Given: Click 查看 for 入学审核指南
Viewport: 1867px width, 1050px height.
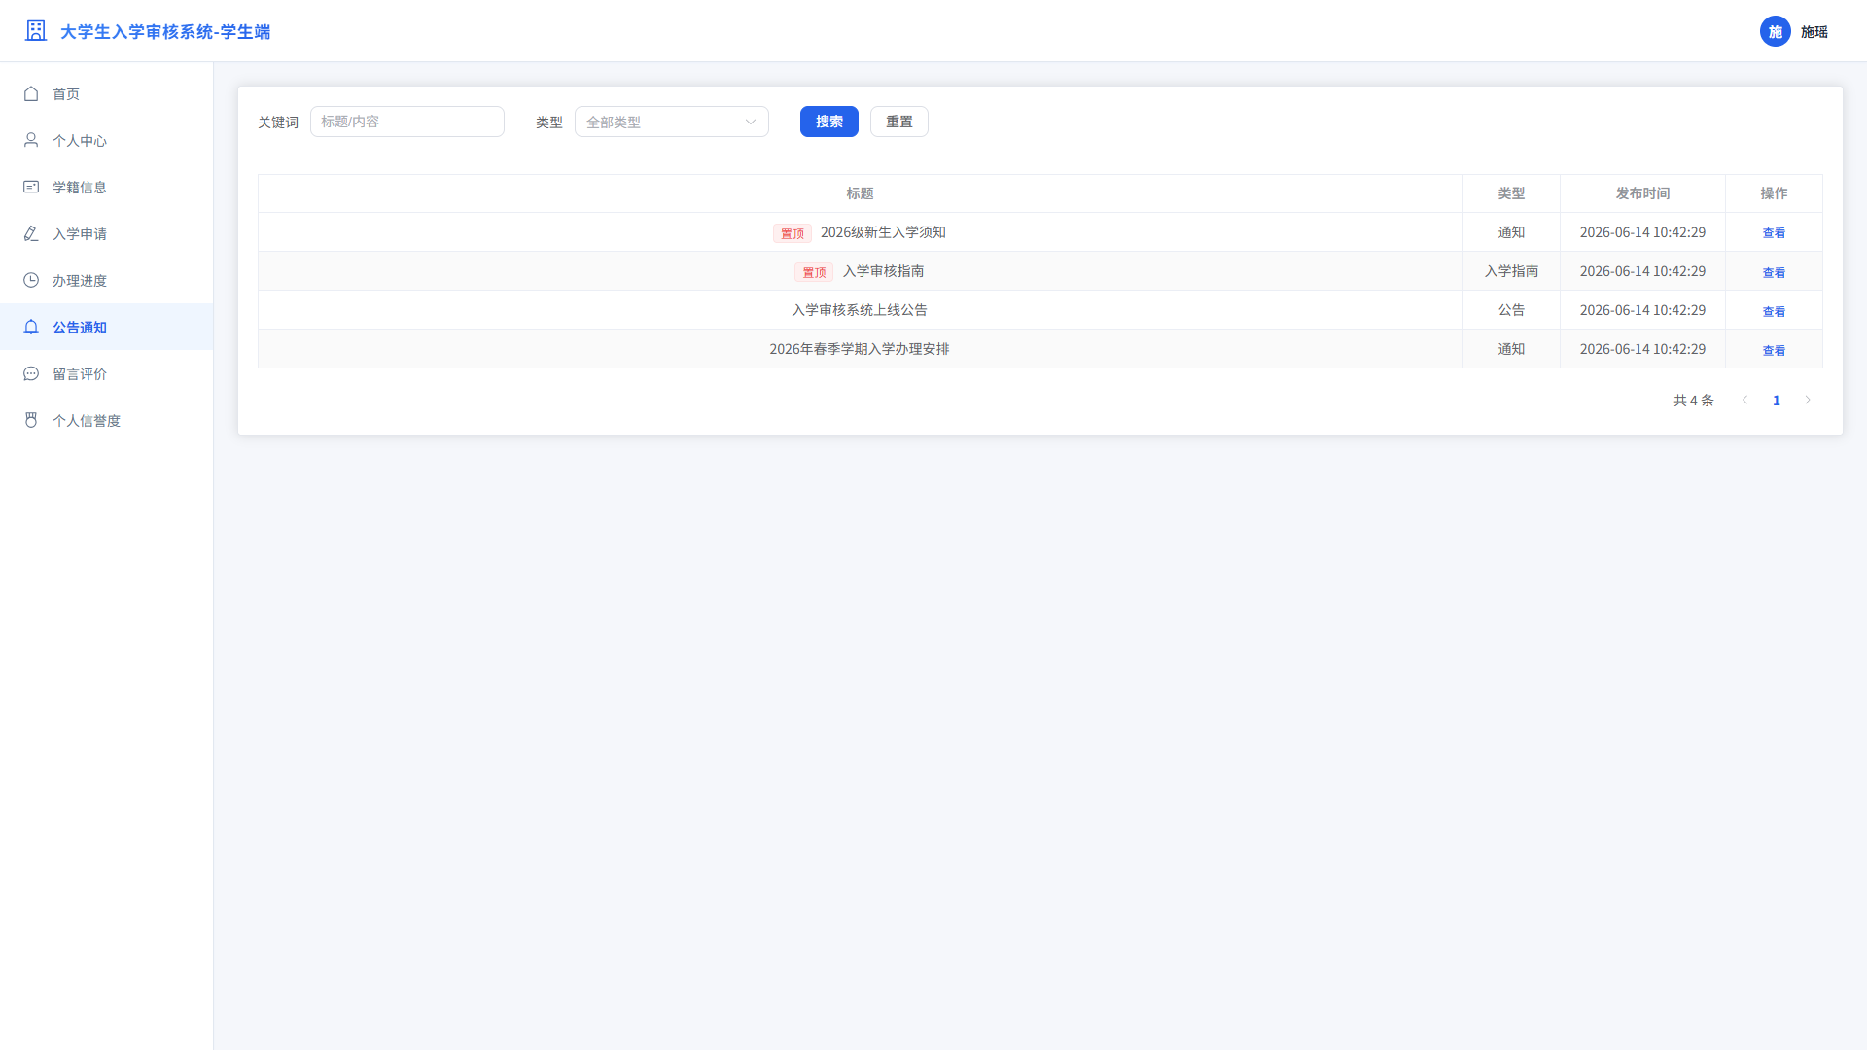Looking at the screenshot, I should [x=1774, y=272].
